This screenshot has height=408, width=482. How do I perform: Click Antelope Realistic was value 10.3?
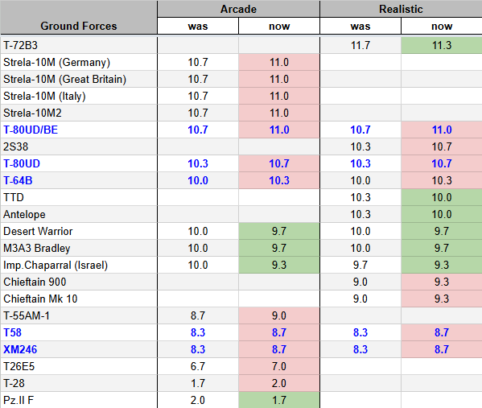[360, 214]
